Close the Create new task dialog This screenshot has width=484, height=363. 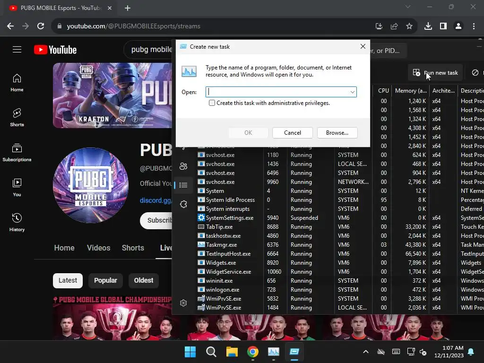tap(363, 46)
